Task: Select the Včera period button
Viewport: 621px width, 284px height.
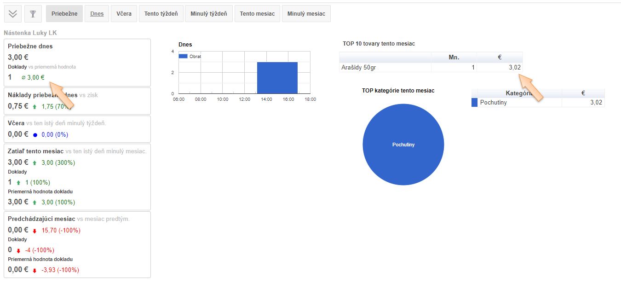Action: [124, 14]
